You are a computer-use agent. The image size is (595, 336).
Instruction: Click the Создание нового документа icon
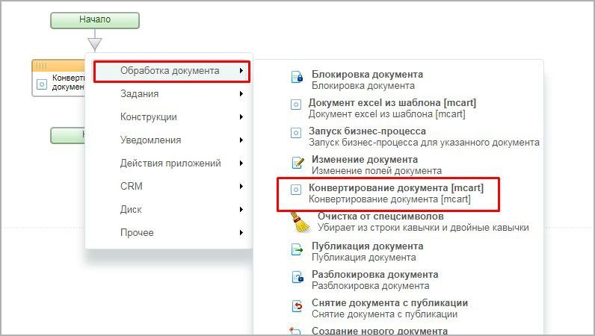[295, 331]
